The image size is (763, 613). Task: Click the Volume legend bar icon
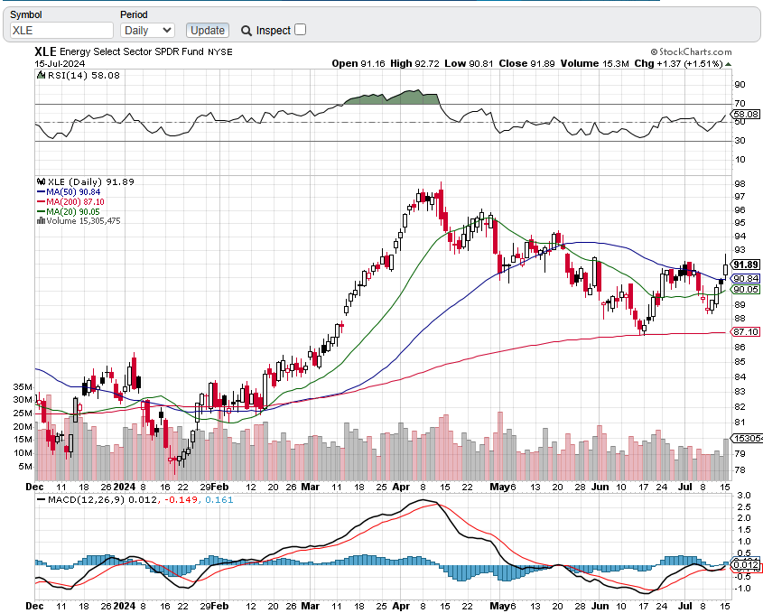pos(41,221)
